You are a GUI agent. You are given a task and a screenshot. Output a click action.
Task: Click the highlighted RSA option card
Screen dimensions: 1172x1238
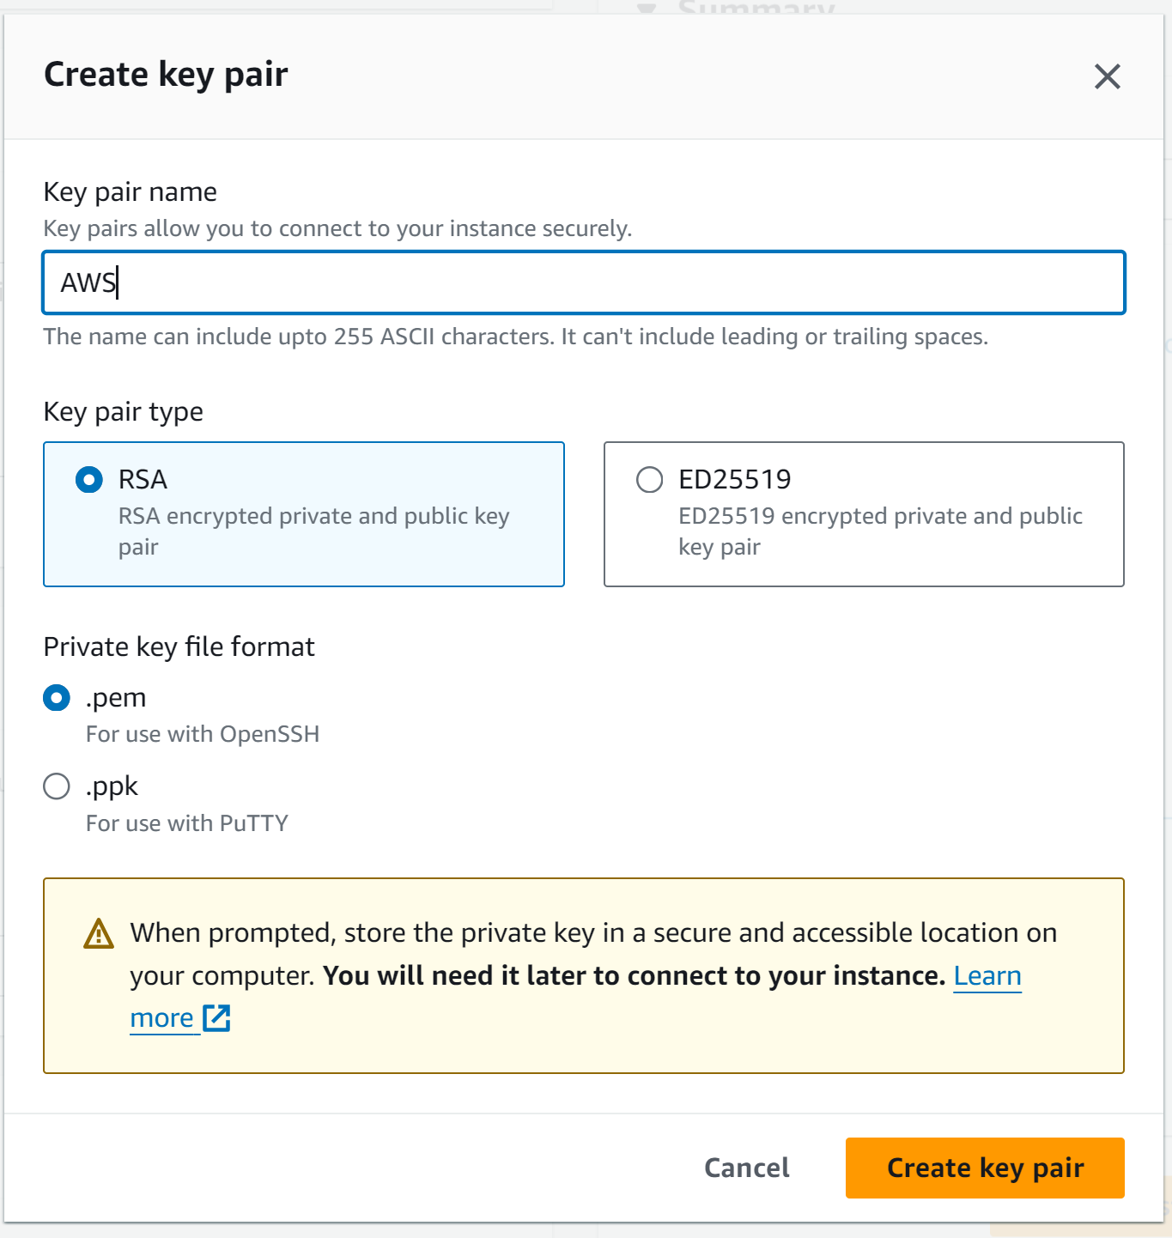pos(304,513)
